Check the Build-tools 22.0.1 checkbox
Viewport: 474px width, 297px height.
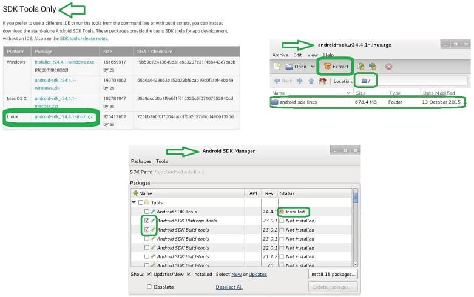pyautogui.click(x=147, y=248)
